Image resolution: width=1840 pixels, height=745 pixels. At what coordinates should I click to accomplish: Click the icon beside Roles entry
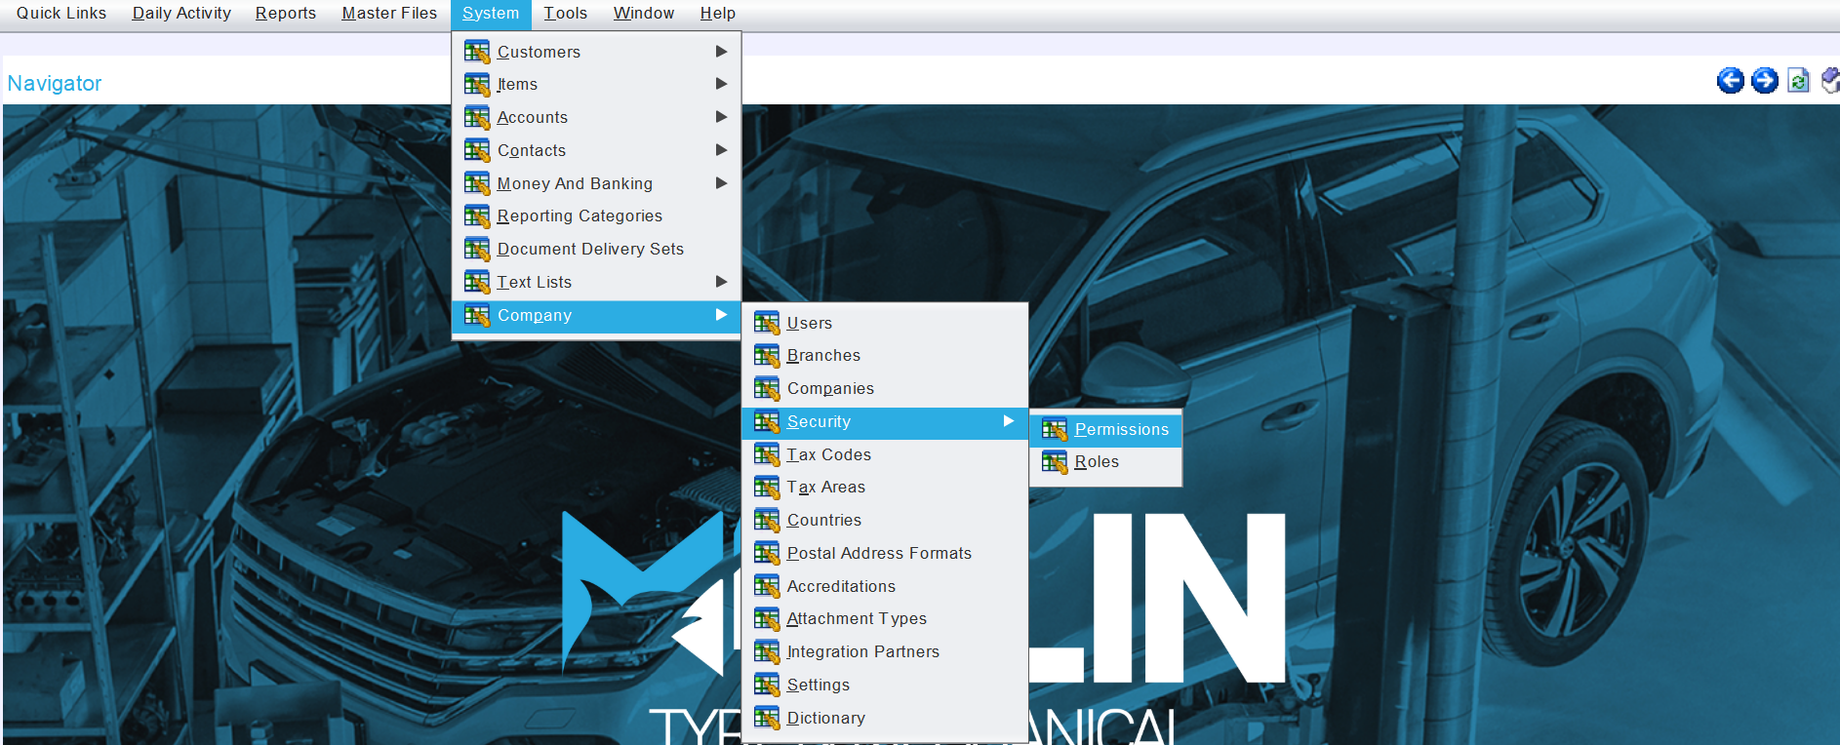click(1055, 462)
